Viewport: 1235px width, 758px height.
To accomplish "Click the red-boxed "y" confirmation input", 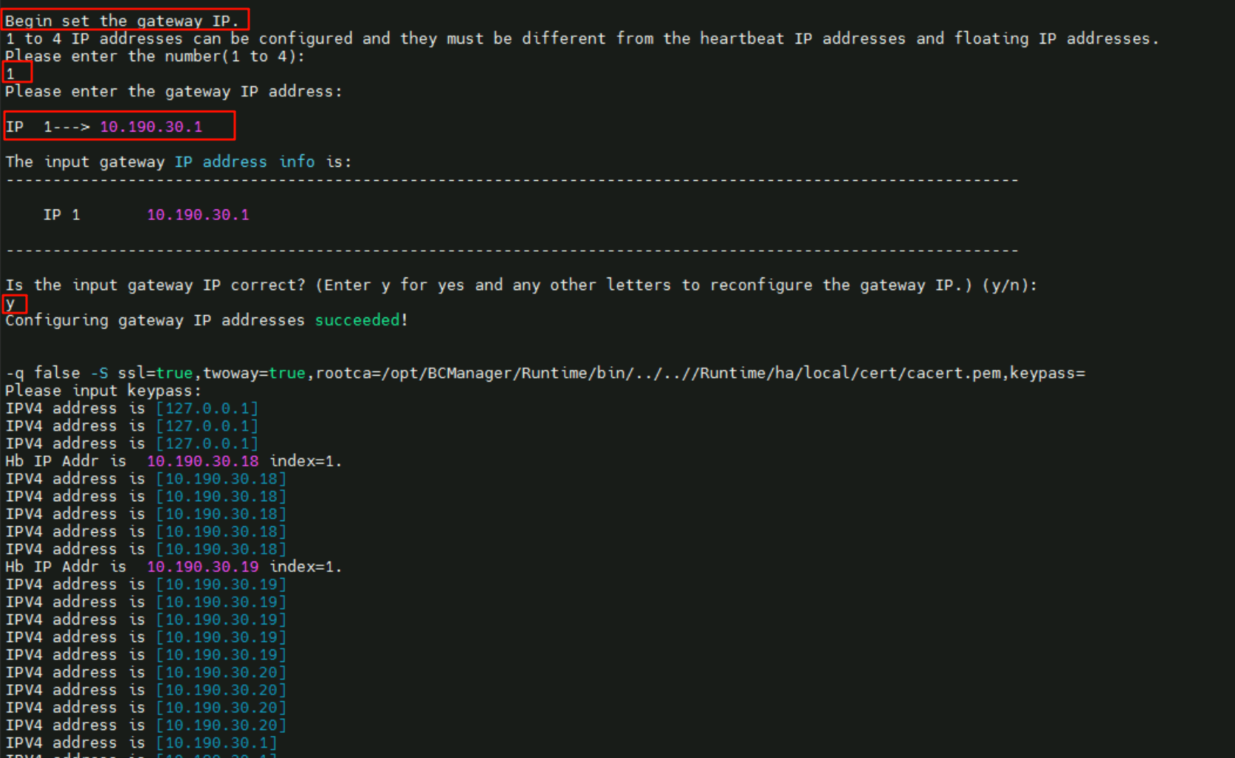I will click(10, 303).
